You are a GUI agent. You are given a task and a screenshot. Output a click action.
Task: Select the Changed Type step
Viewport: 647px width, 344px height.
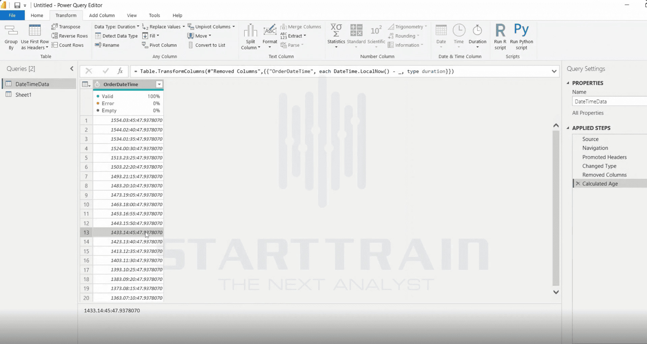point(599,166)
